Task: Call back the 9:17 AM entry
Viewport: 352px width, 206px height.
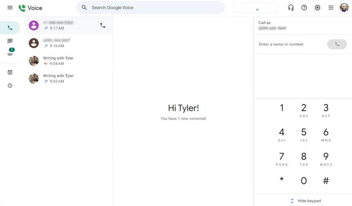Action: pos(103,26)
